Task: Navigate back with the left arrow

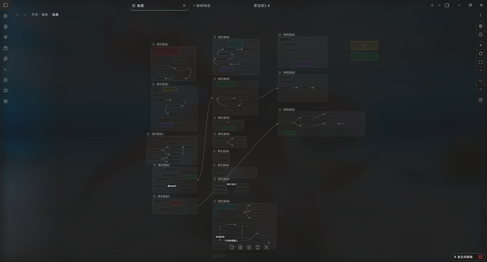Action: coord(18,15)
